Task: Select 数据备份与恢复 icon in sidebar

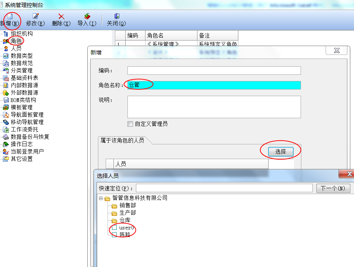Action: [x=6, y=137]
